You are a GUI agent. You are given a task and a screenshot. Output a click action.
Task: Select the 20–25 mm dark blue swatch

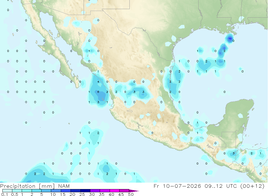(76, 191)
